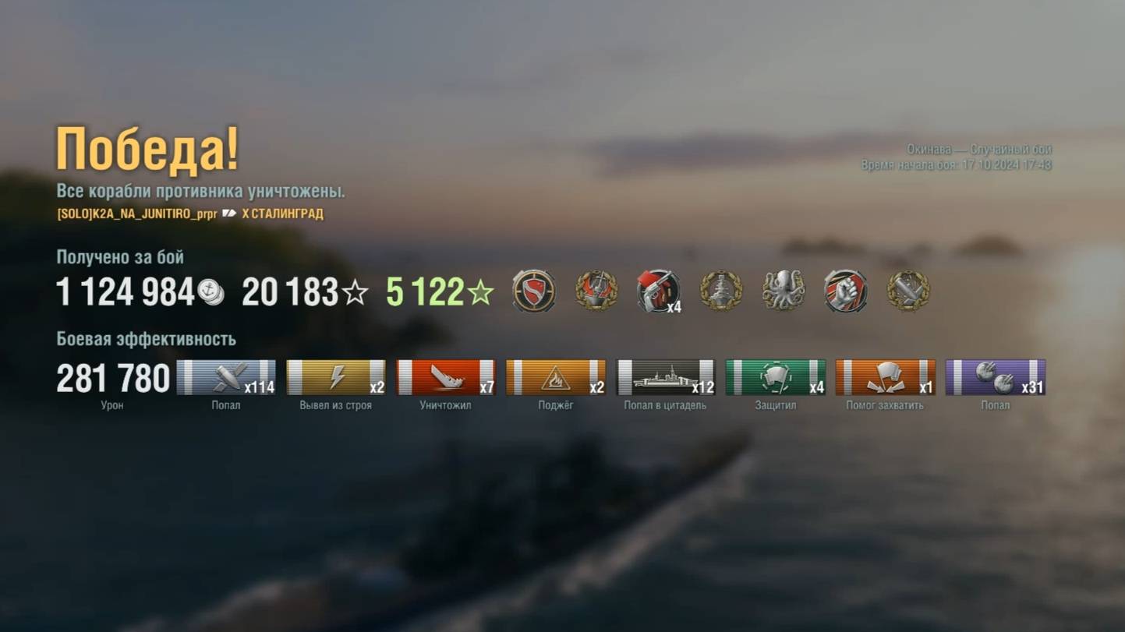Click the 281 780 damage total
The width and height of the screenshot is (1125, 632).
[113, 379]
